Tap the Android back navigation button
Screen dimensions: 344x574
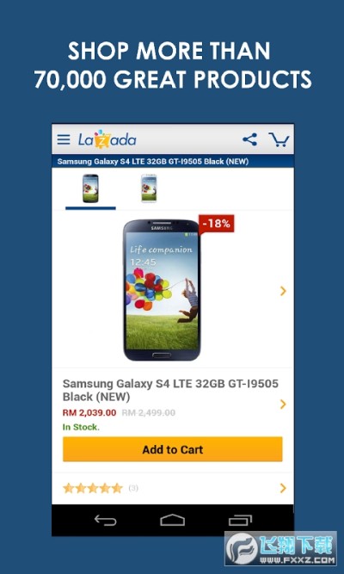(106, 520)
